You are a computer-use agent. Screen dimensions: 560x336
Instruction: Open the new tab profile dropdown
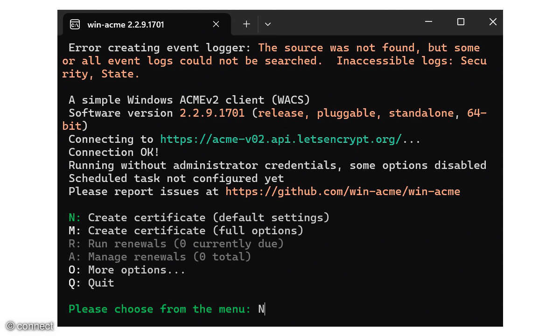coord(267,24)
